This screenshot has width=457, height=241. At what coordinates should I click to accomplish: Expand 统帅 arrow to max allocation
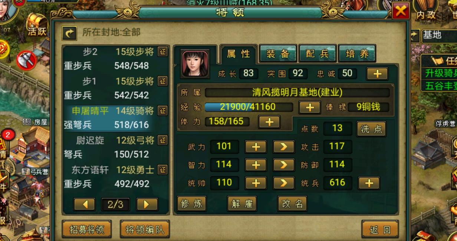click(284, 183)
